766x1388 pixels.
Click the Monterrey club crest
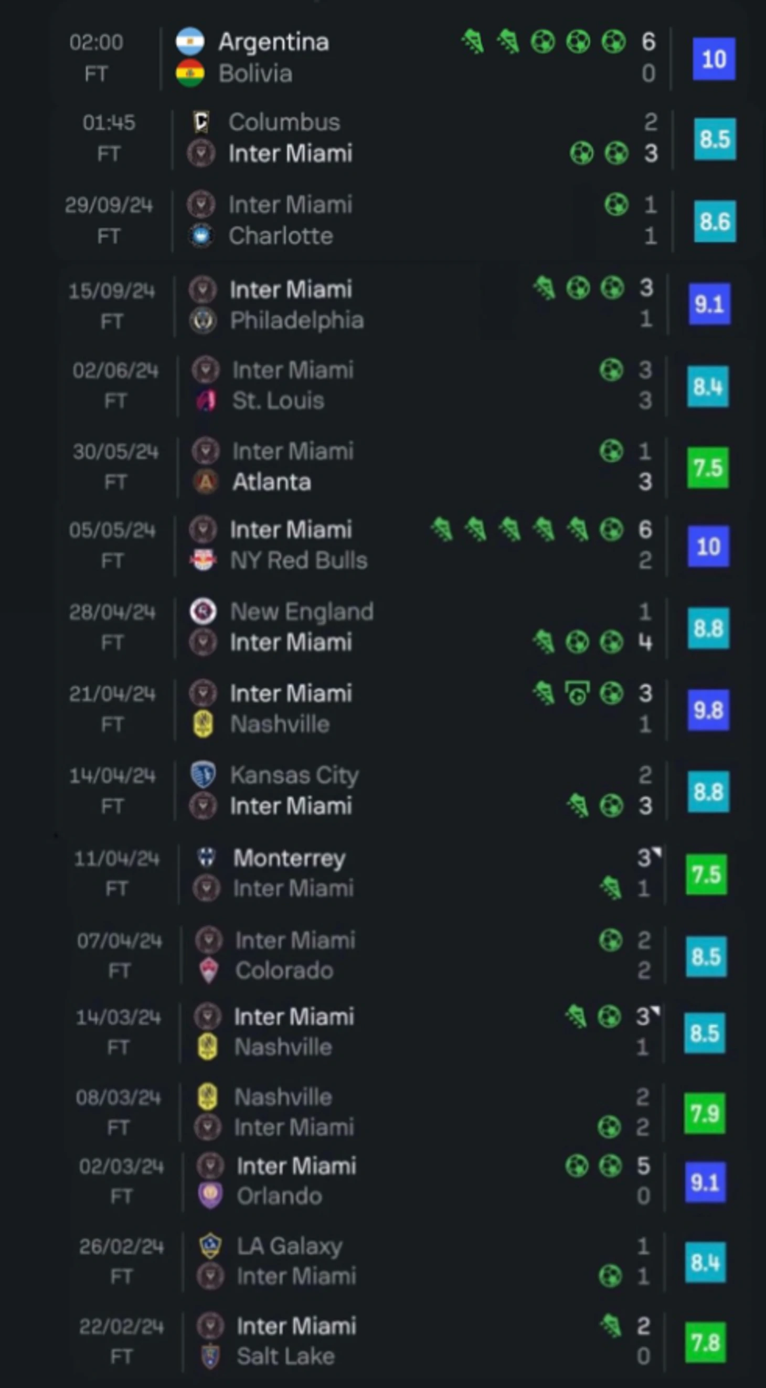click(207, 858)
